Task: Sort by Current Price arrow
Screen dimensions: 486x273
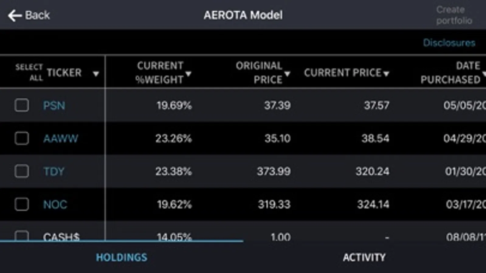Action: coord(386,74)
